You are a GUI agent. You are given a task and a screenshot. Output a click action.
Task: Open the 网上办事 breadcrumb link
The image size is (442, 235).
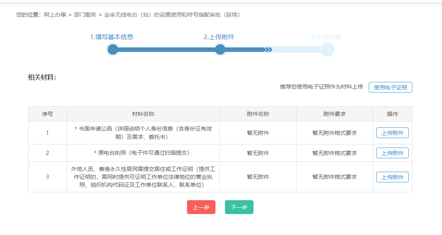[55, 15]
